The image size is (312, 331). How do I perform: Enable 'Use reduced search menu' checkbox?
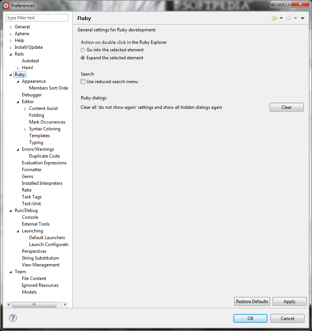click(x=83, y=82)
